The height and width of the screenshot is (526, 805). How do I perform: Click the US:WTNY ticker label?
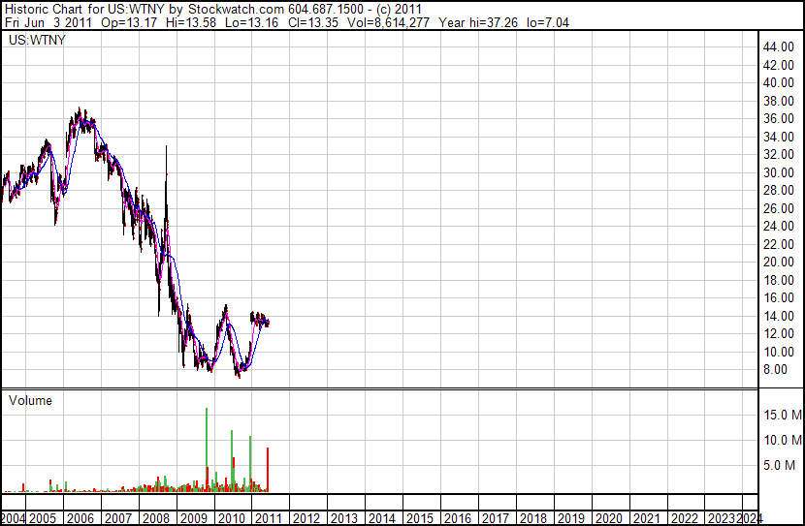(x=32, y=41)
